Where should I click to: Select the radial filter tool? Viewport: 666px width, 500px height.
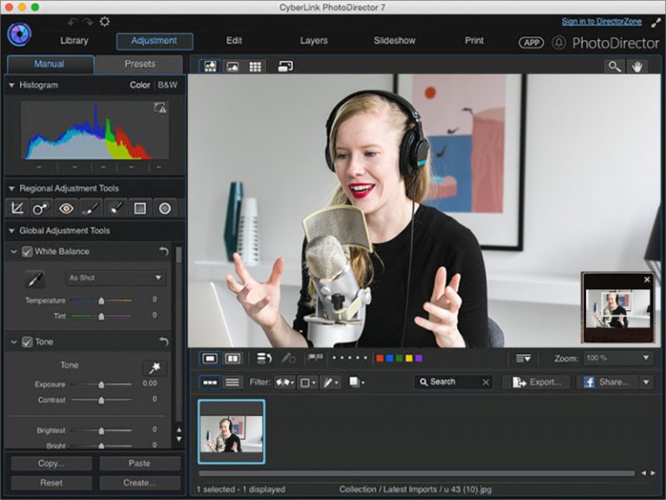point(164,208)
